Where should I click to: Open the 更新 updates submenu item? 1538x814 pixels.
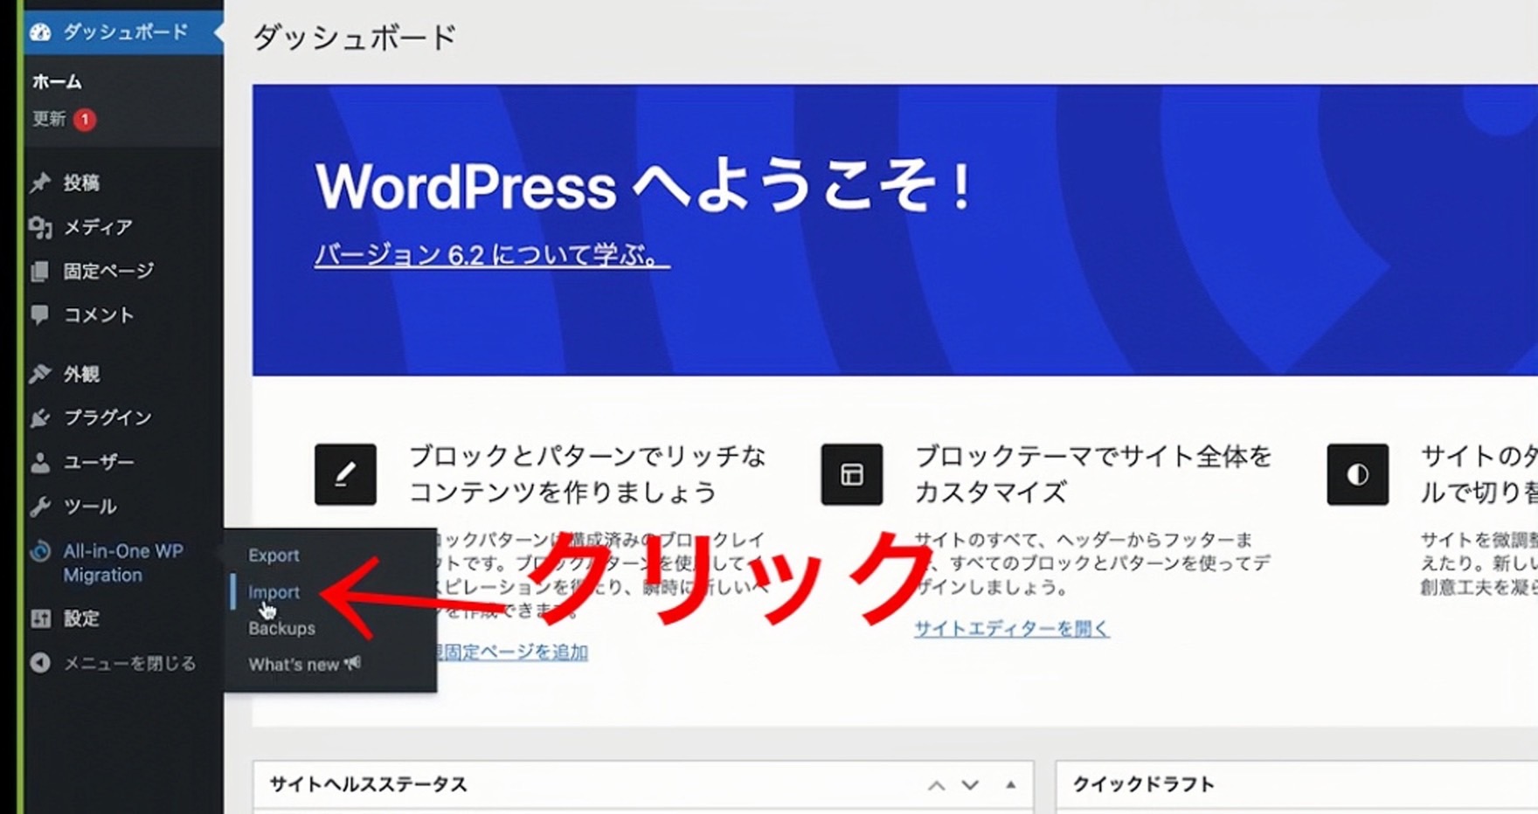49,119
